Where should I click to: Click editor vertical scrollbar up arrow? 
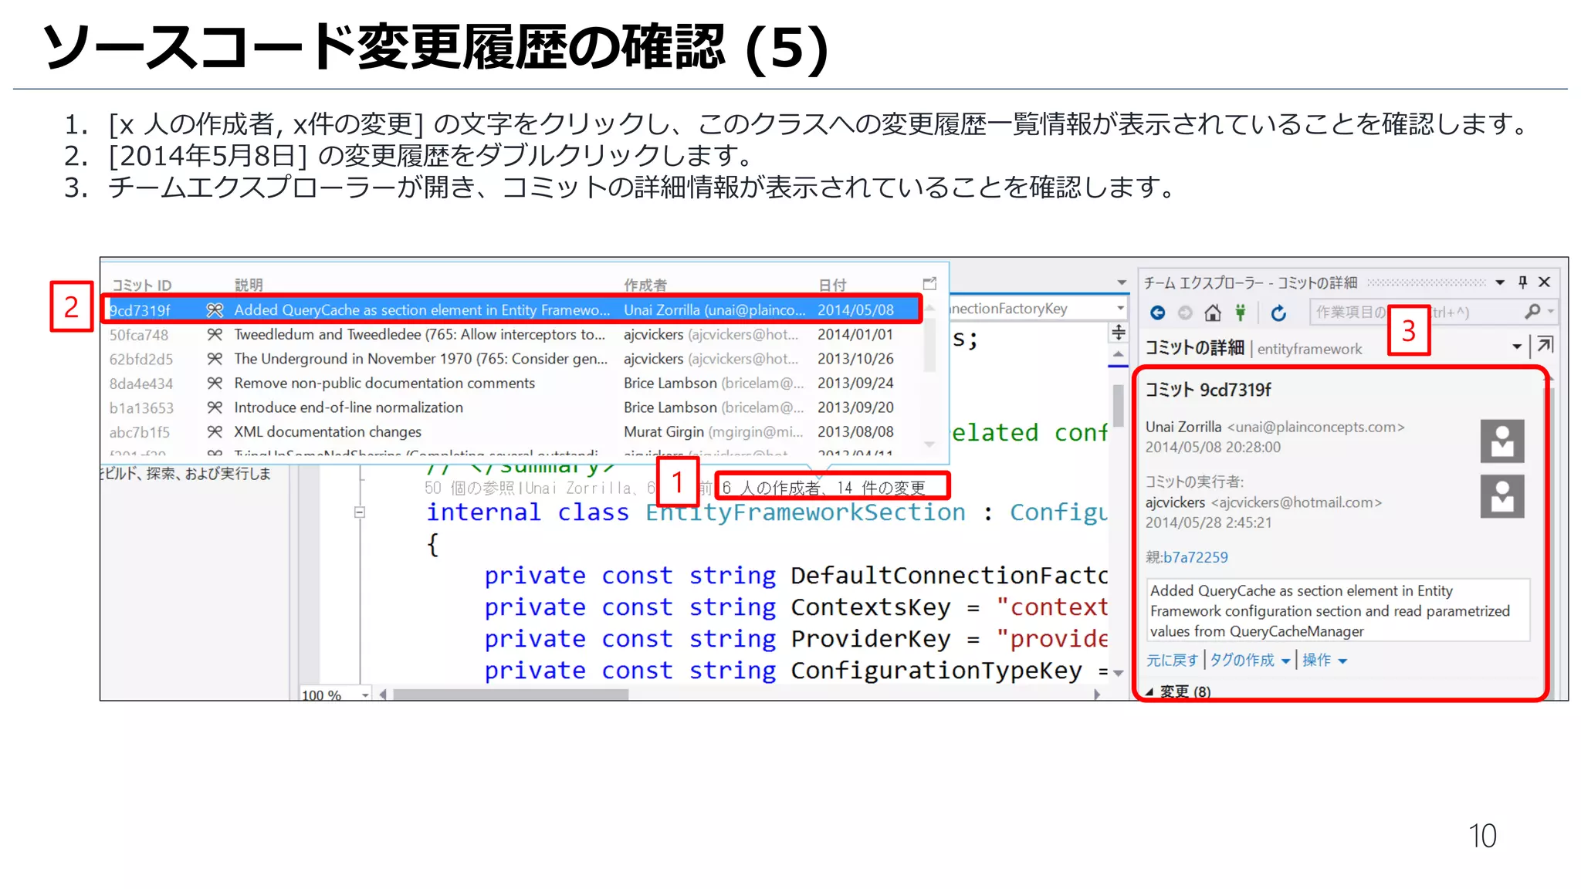click(1118, 354)
